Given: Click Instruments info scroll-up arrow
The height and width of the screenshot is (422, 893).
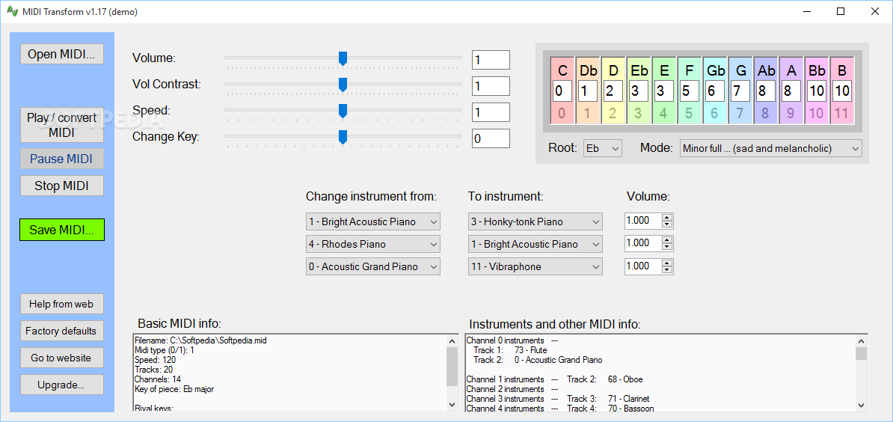Looking at the screenshot, I should pos(861,340).
